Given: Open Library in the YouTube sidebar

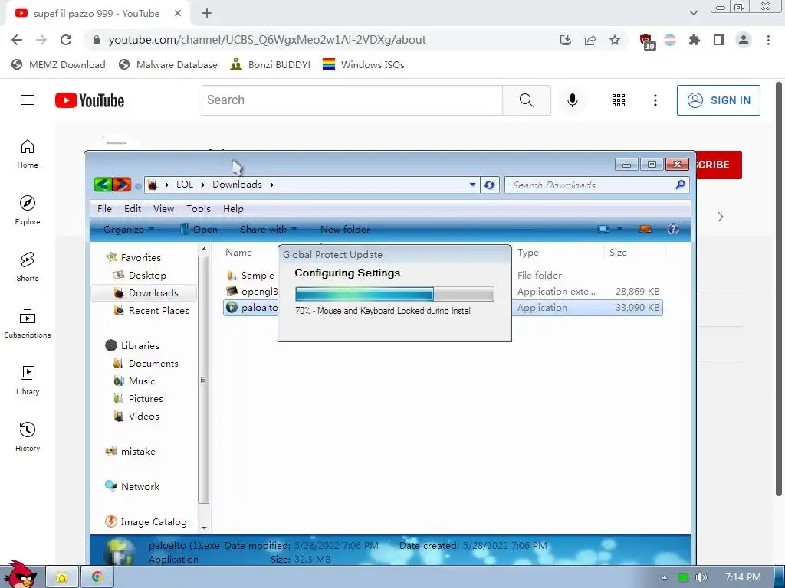Looking at the screenshot, I should pyautogui.click(x=28, y=381).
